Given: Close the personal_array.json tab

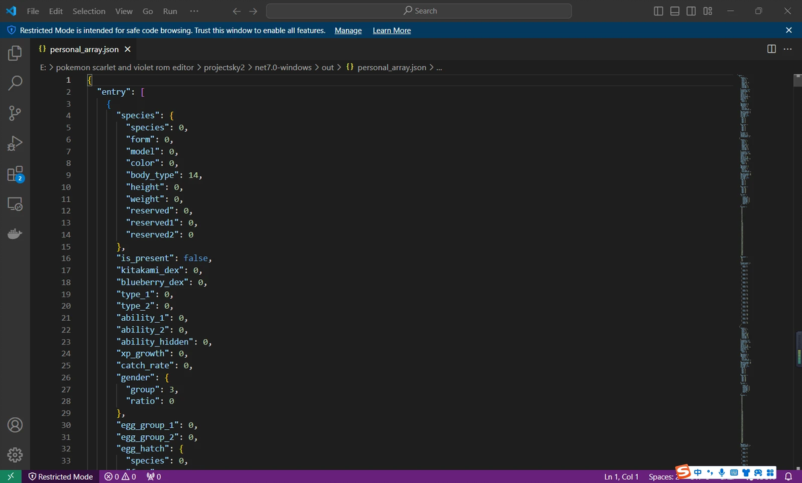Looking at the screenshot, I should (127, 49).
